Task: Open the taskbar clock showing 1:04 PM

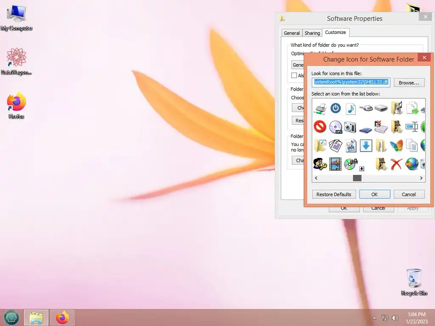Action: click(416, 318)
